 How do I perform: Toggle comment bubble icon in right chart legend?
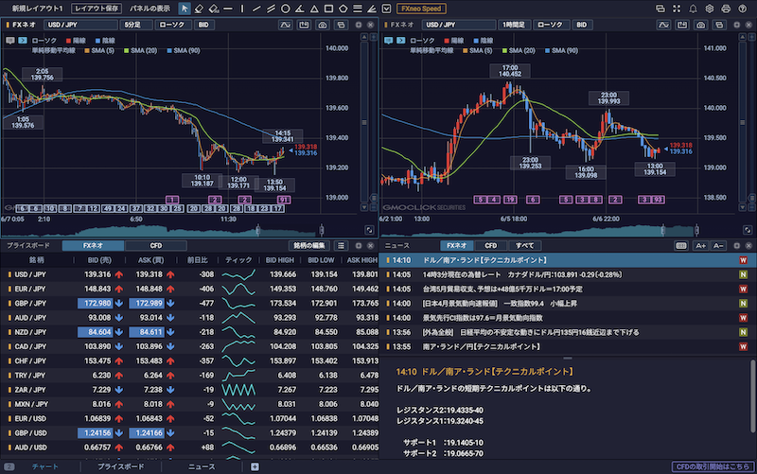tap(389, 41)
